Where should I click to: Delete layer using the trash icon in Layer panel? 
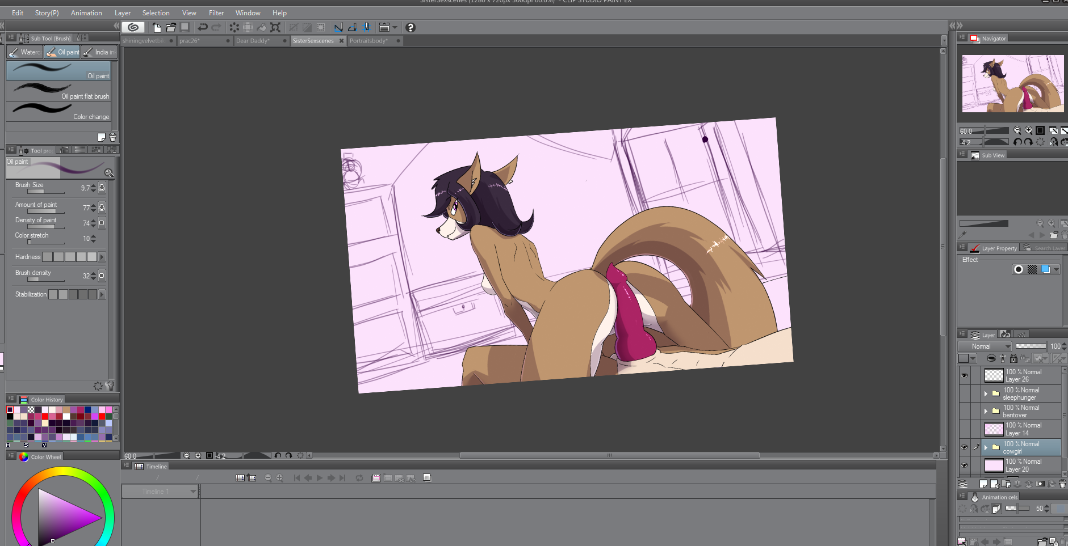pos(1062,484)
